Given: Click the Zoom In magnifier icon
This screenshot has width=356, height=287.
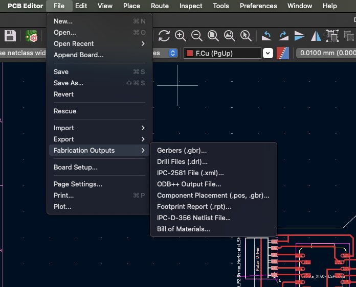Looking at the screenshot, I should [180, 36].
